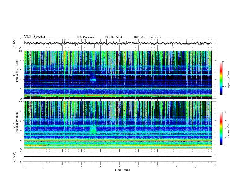Image resolution: width=242 pixels, height=187 pixels.
Task: Click the ch.2 spectrogram color bar
Action: point(221,129)
